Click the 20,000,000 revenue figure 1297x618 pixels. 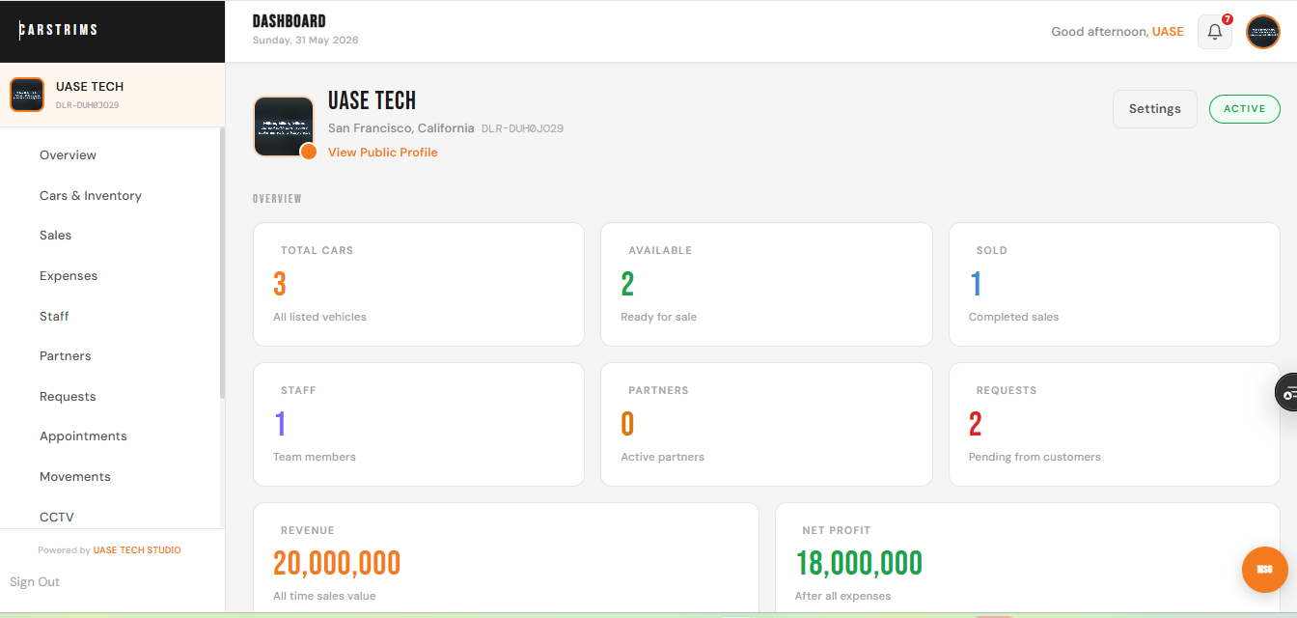click(337, 563)
